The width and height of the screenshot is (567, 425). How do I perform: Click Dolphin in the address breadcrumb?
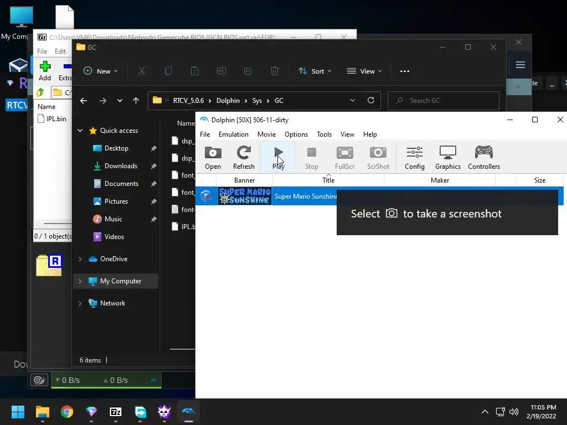point(228,101)
